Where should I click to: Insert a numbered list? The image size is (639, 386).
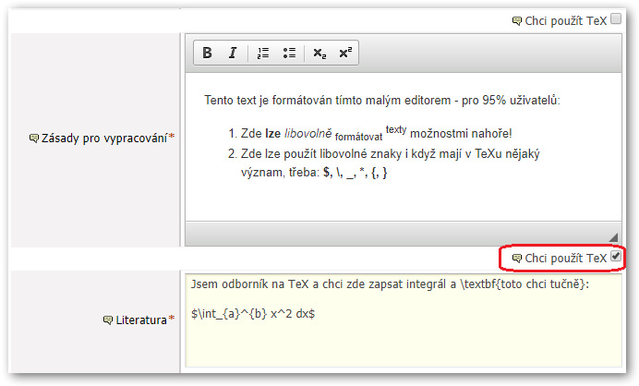[263, 53]
